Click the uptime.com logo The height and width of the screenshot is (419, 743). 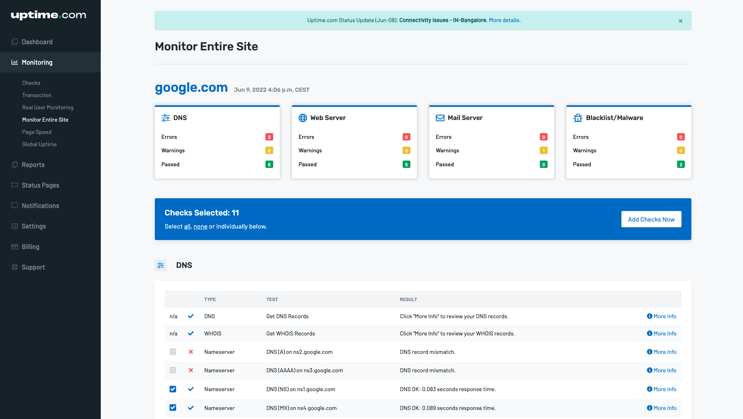coord(48,15)
